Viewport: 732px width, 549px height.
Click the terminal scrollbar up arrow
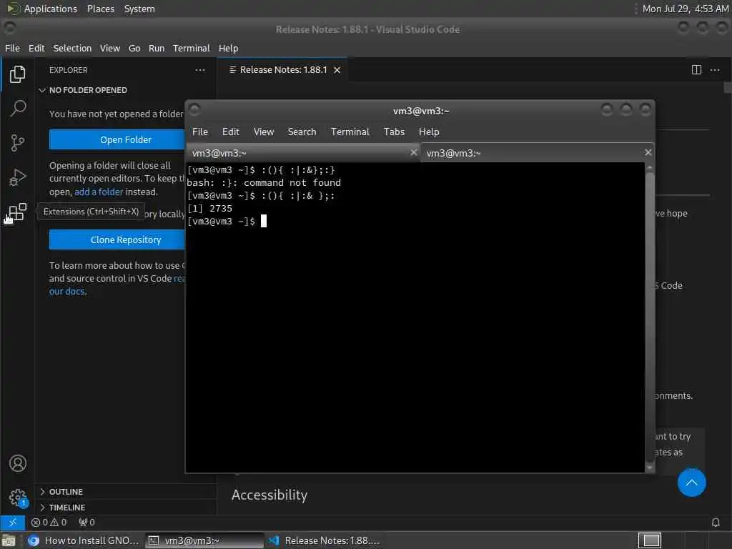tap(649, 167)
